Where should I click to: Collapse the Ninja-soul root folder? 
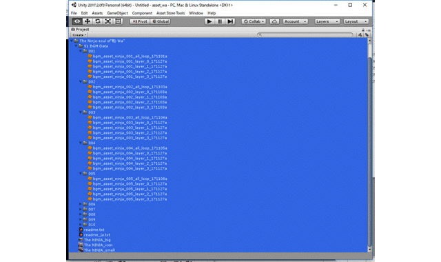[72, 41]
